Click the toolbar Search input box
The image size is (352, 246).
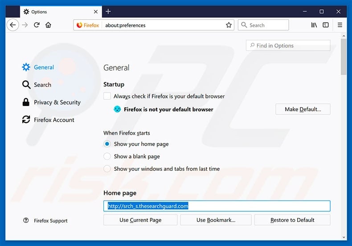coord(263,25)
